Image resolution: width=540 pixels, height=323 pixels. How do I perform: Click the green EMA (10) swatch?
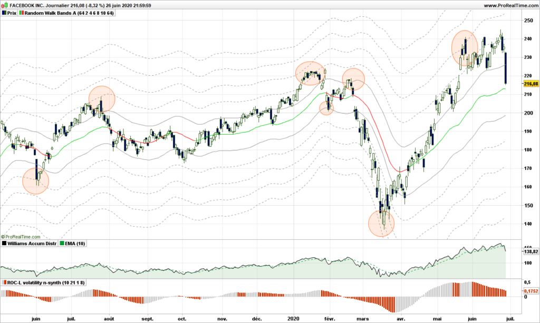[x=62, y=244]
